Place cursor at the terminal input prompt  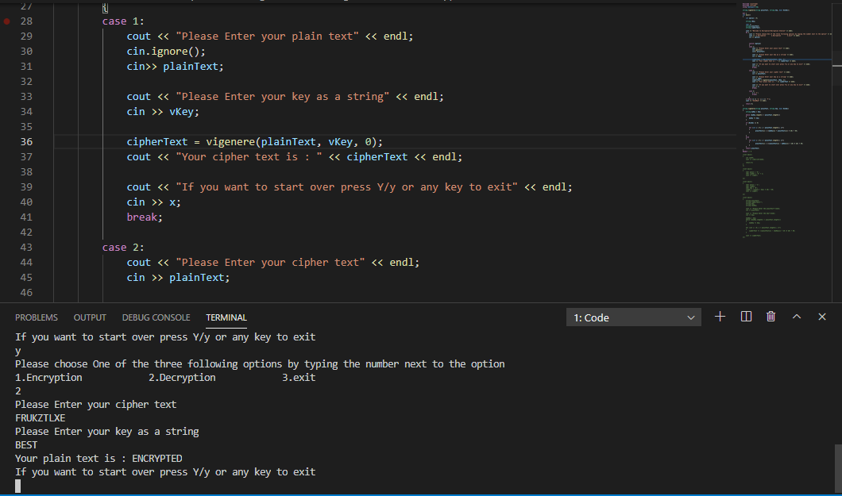[x=18, y=486]
